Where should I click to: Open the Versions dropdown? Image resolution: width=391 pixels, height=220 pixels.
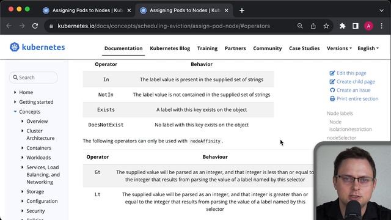tap(339, 48)
